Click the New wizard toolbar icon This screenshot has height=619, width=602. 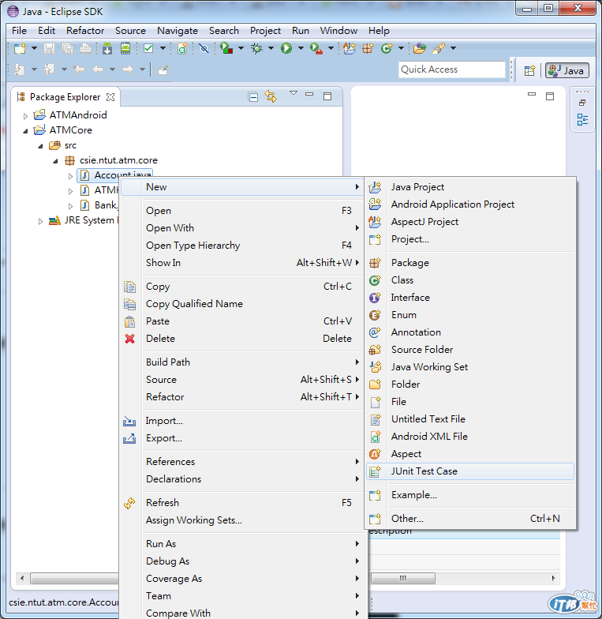click(x=20, y=48)
